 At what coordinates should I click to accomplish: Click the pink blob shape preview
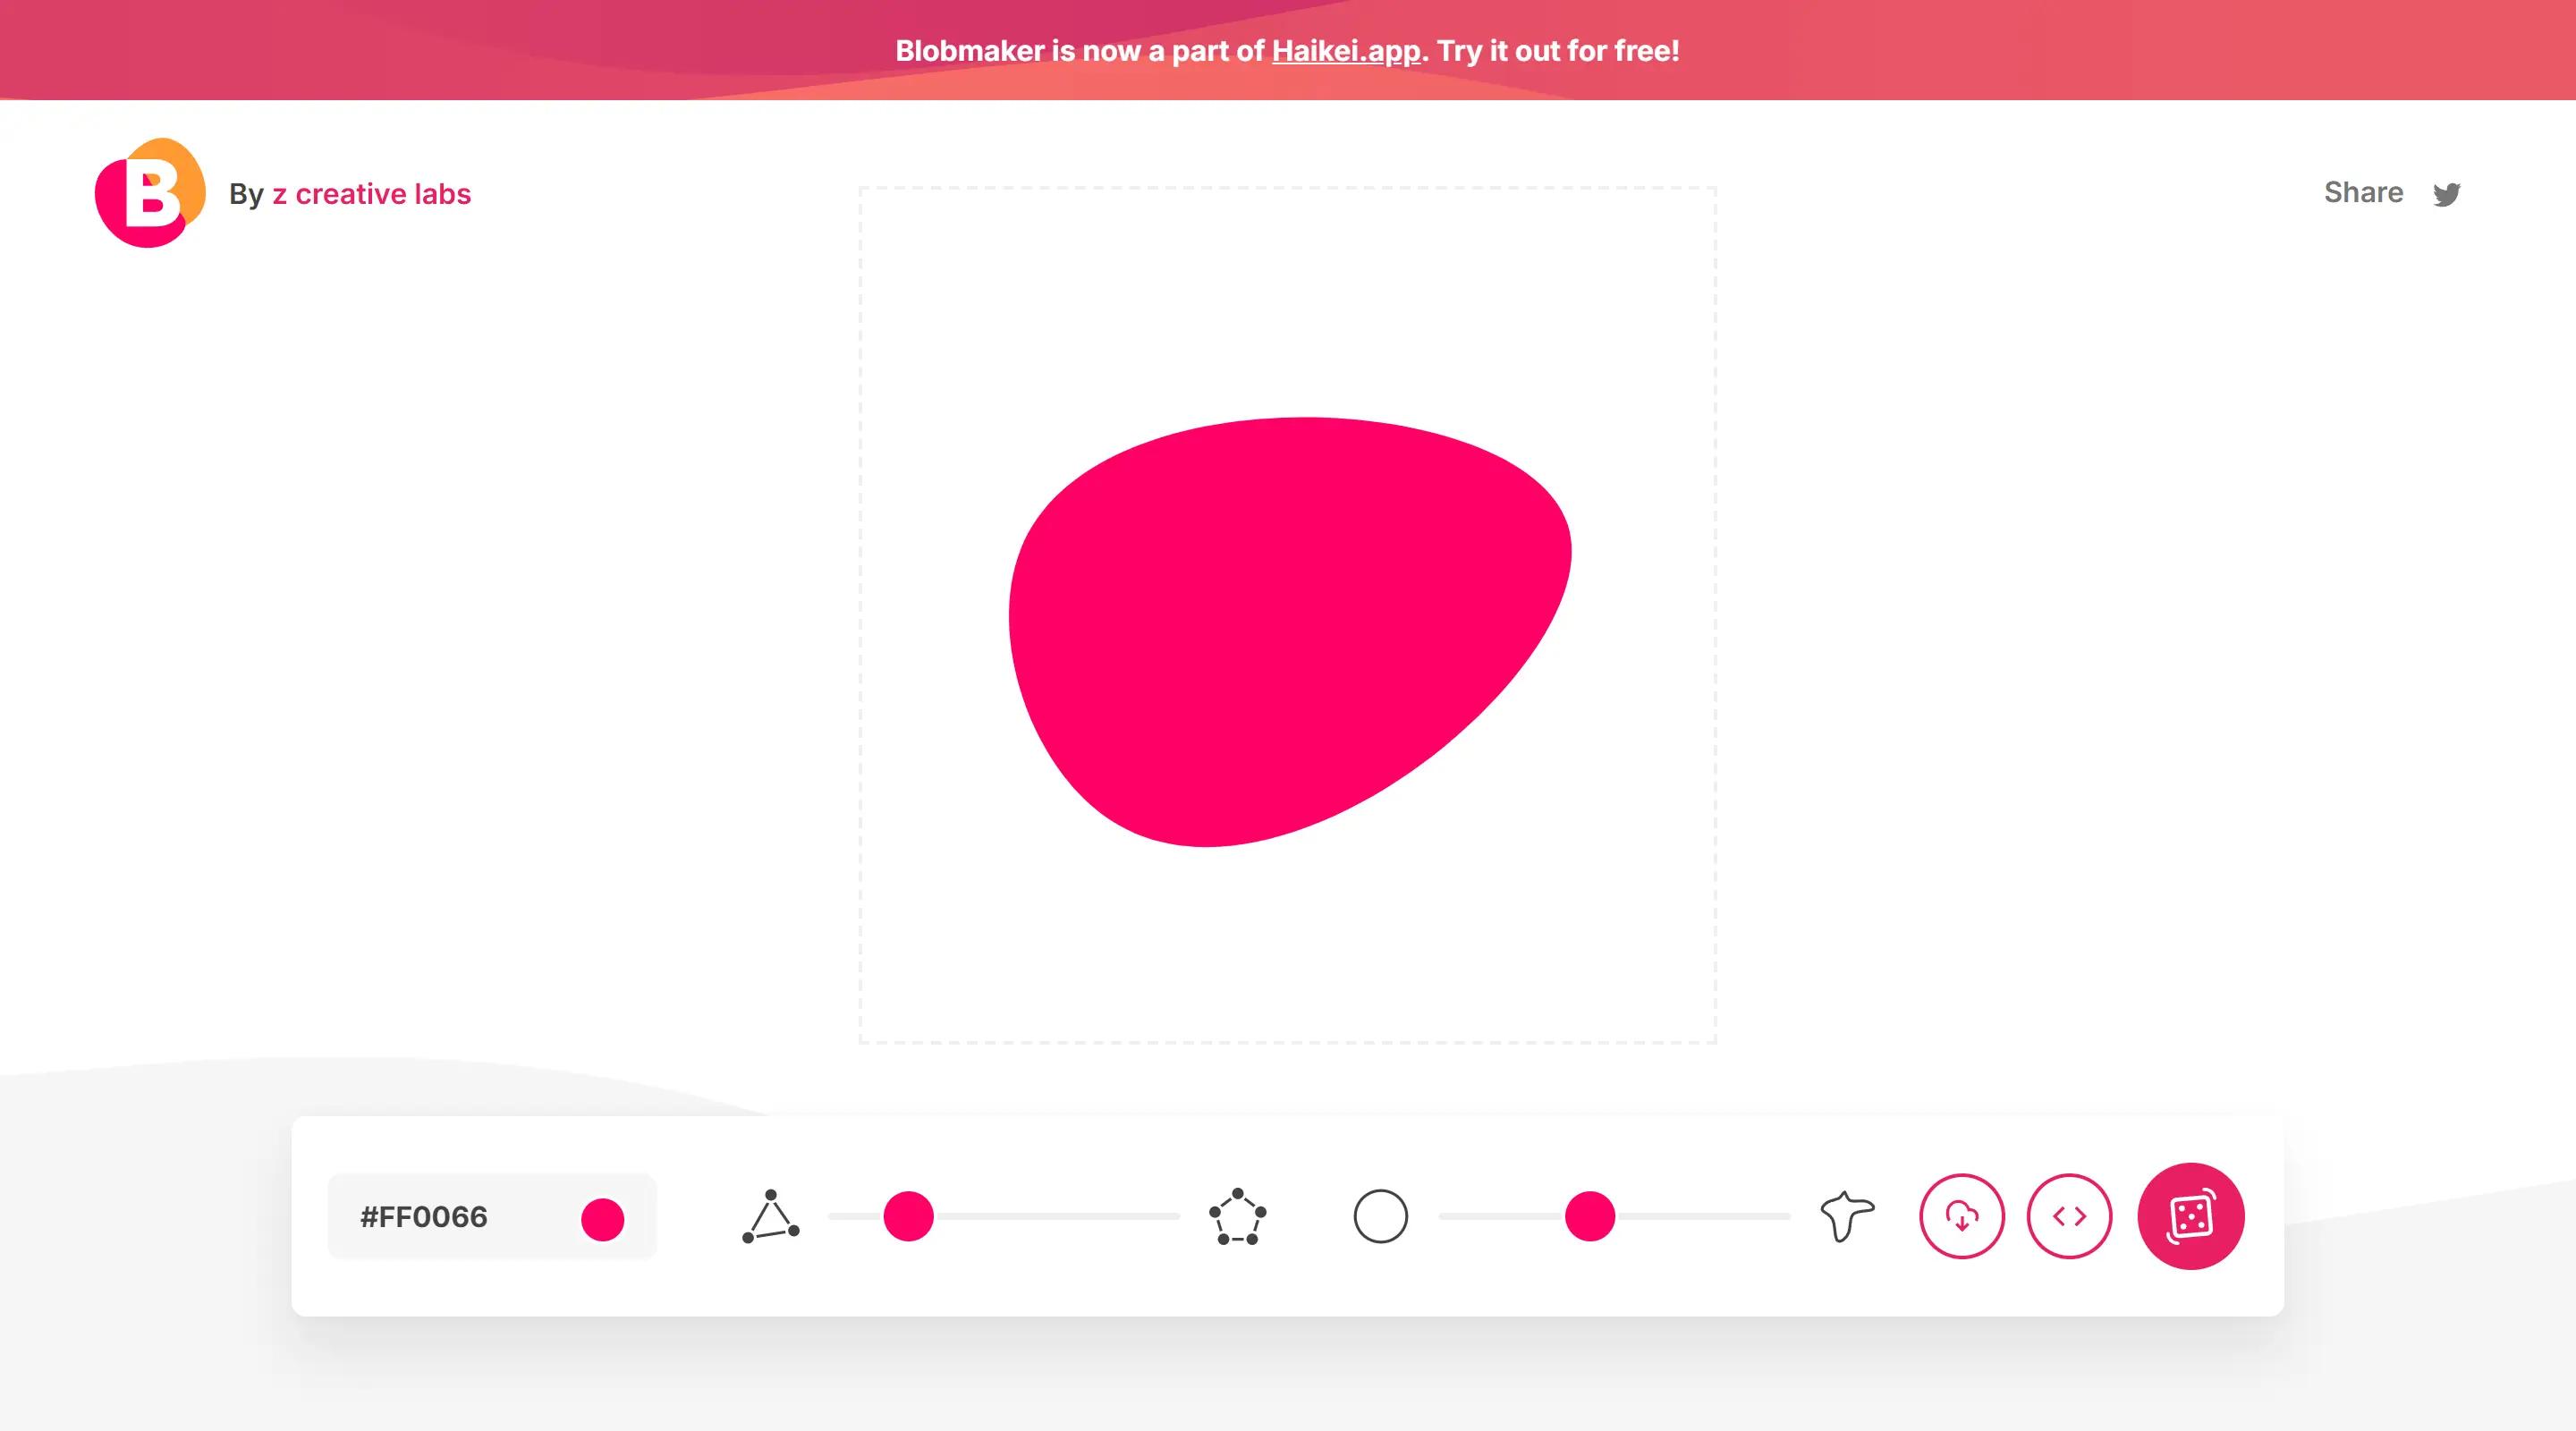coord(1290,631)
